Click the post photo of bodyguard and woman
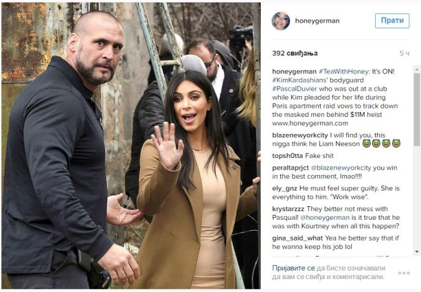 coord(131,146)
